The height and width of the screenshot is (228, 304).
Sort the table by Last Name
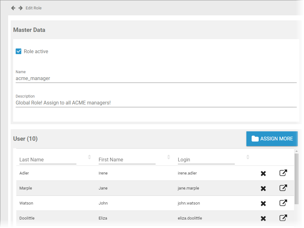(89, 157)
